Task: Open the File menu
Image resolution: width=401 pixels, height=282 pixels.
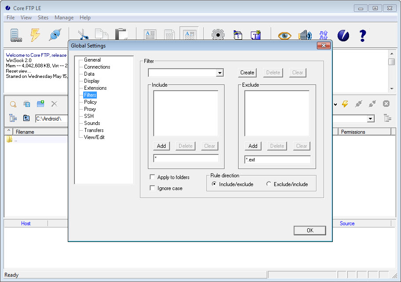Action: (11, 18)
